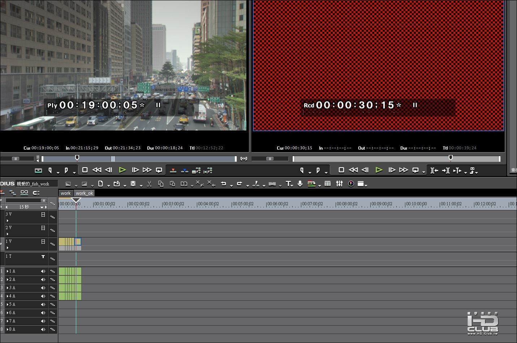This screenshot has height=343, width=517.
Task: Fast forward in the Player monitor
Action: pos(147,170)
